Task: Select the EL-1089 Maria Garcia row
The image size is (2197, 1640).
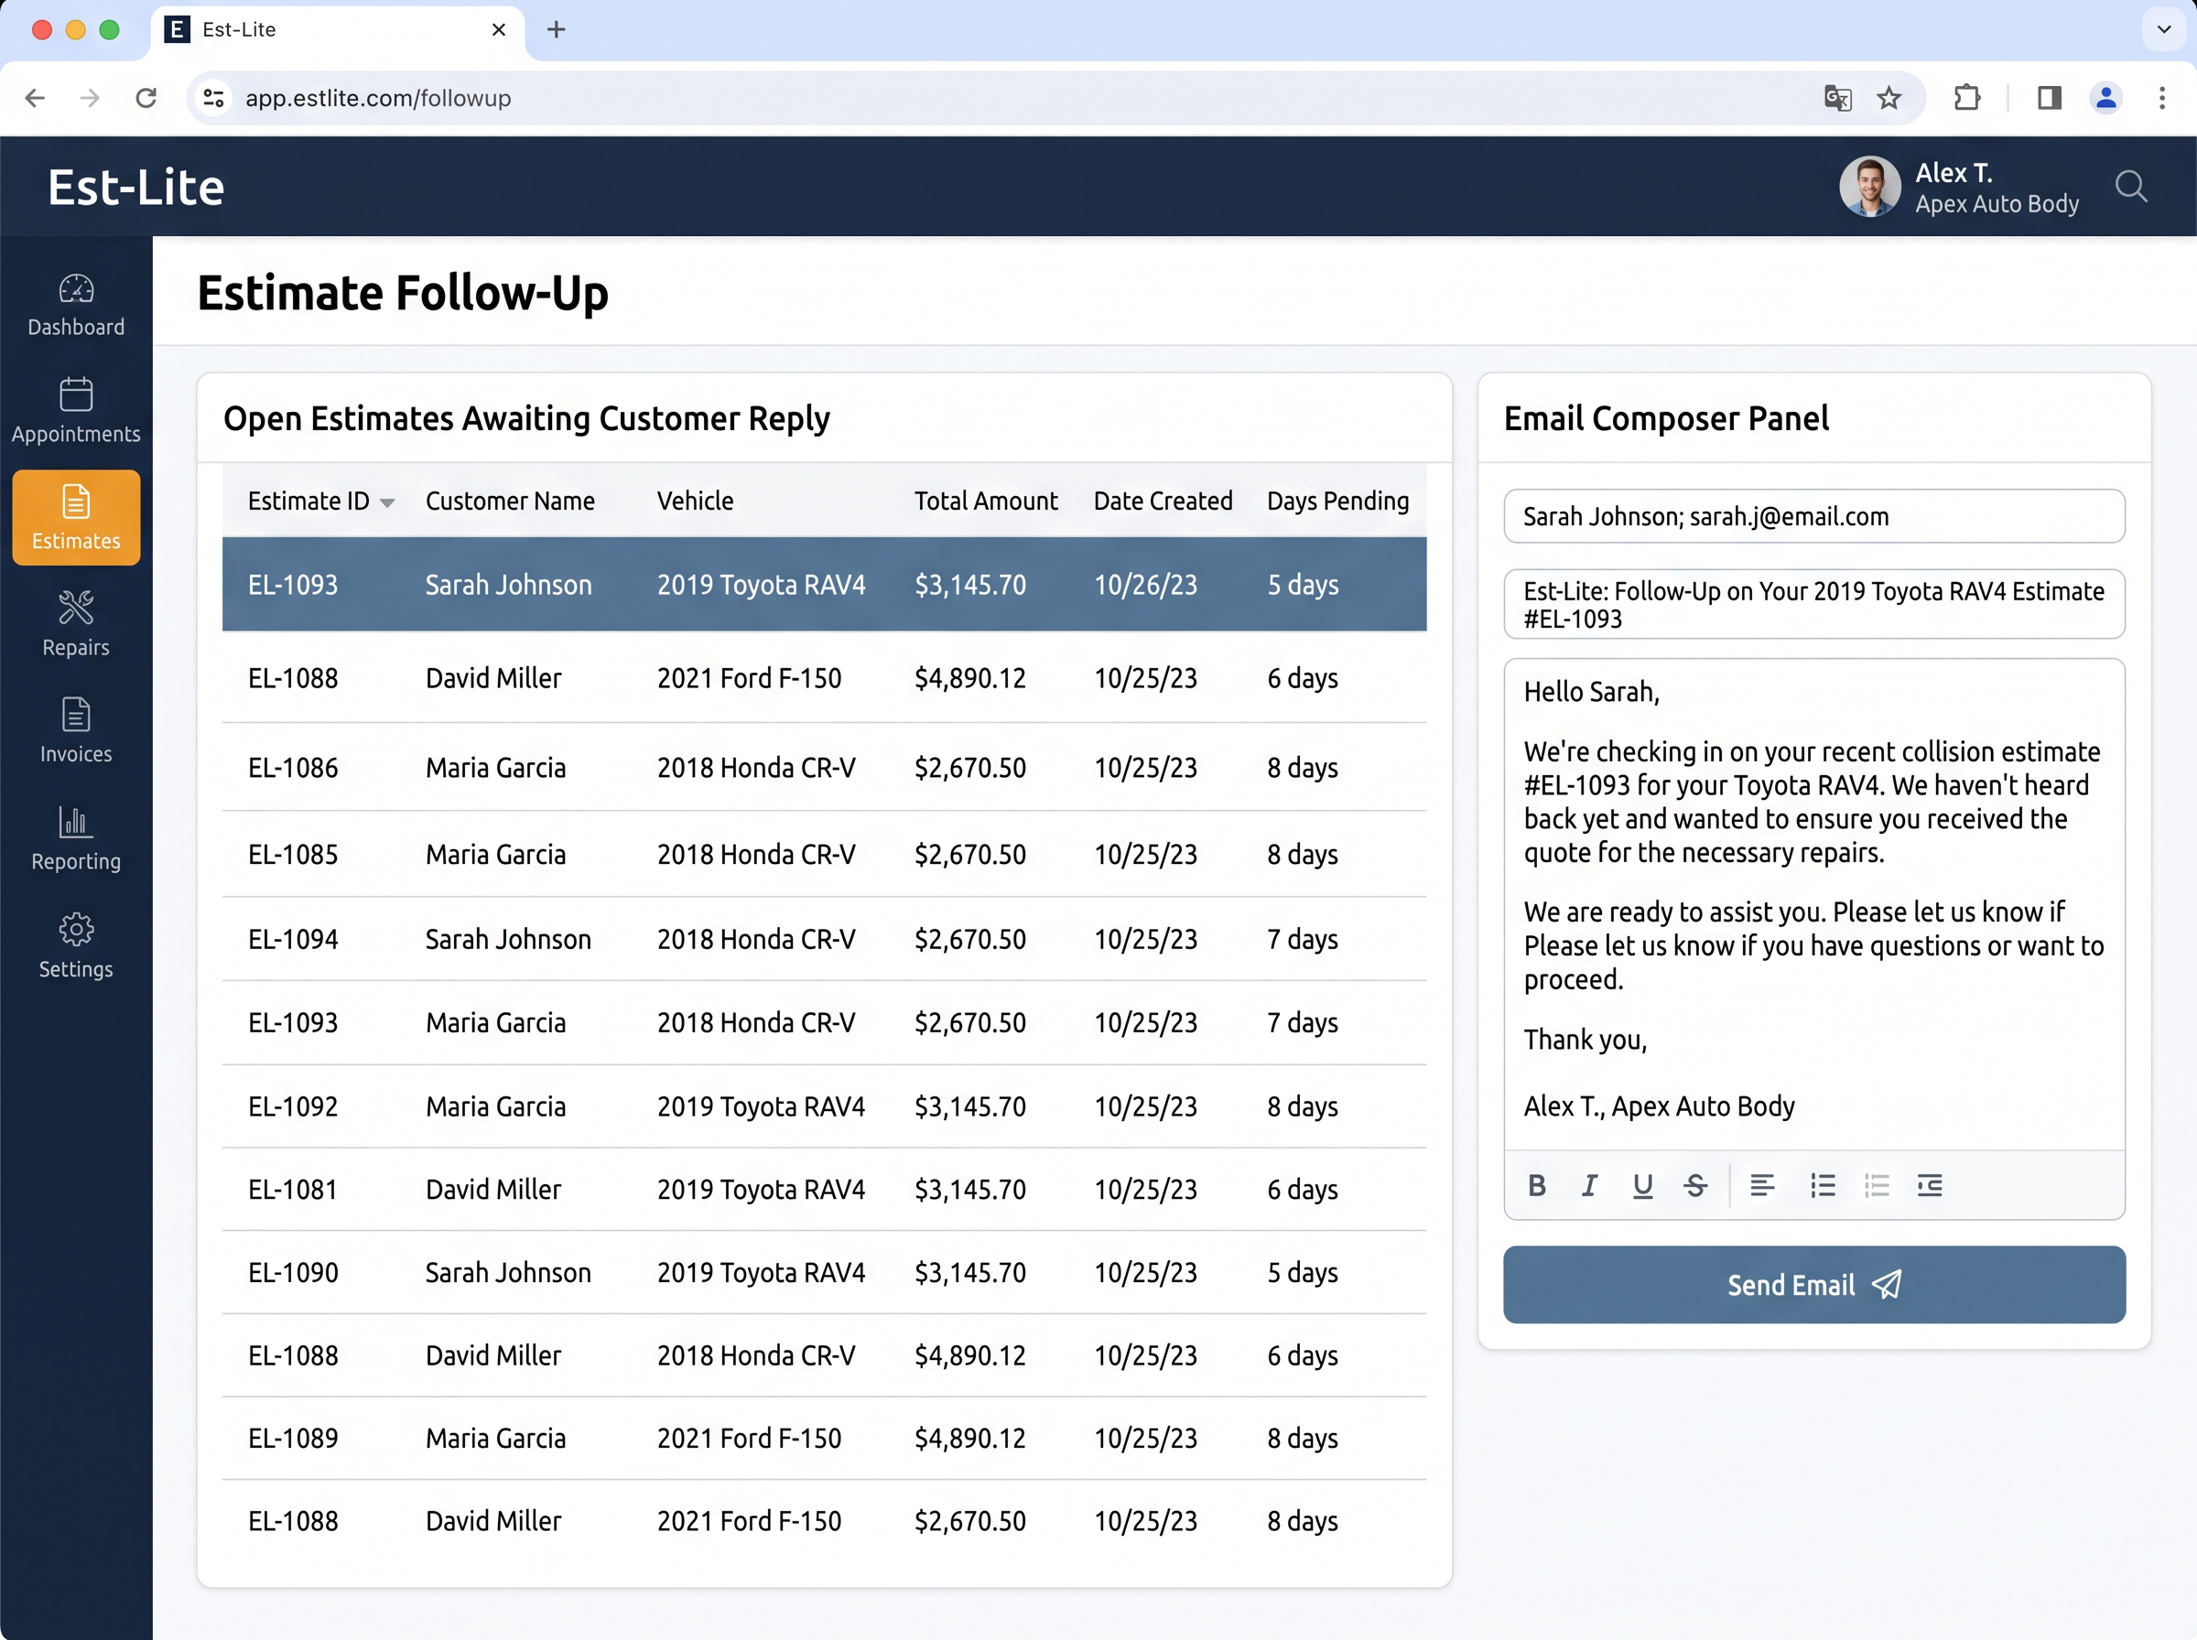Action: (824, 1439)
